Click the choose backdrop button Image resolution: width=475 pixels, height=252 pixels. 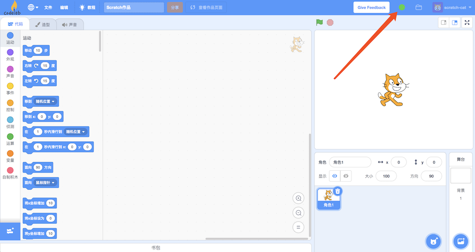tap(460, 241)
